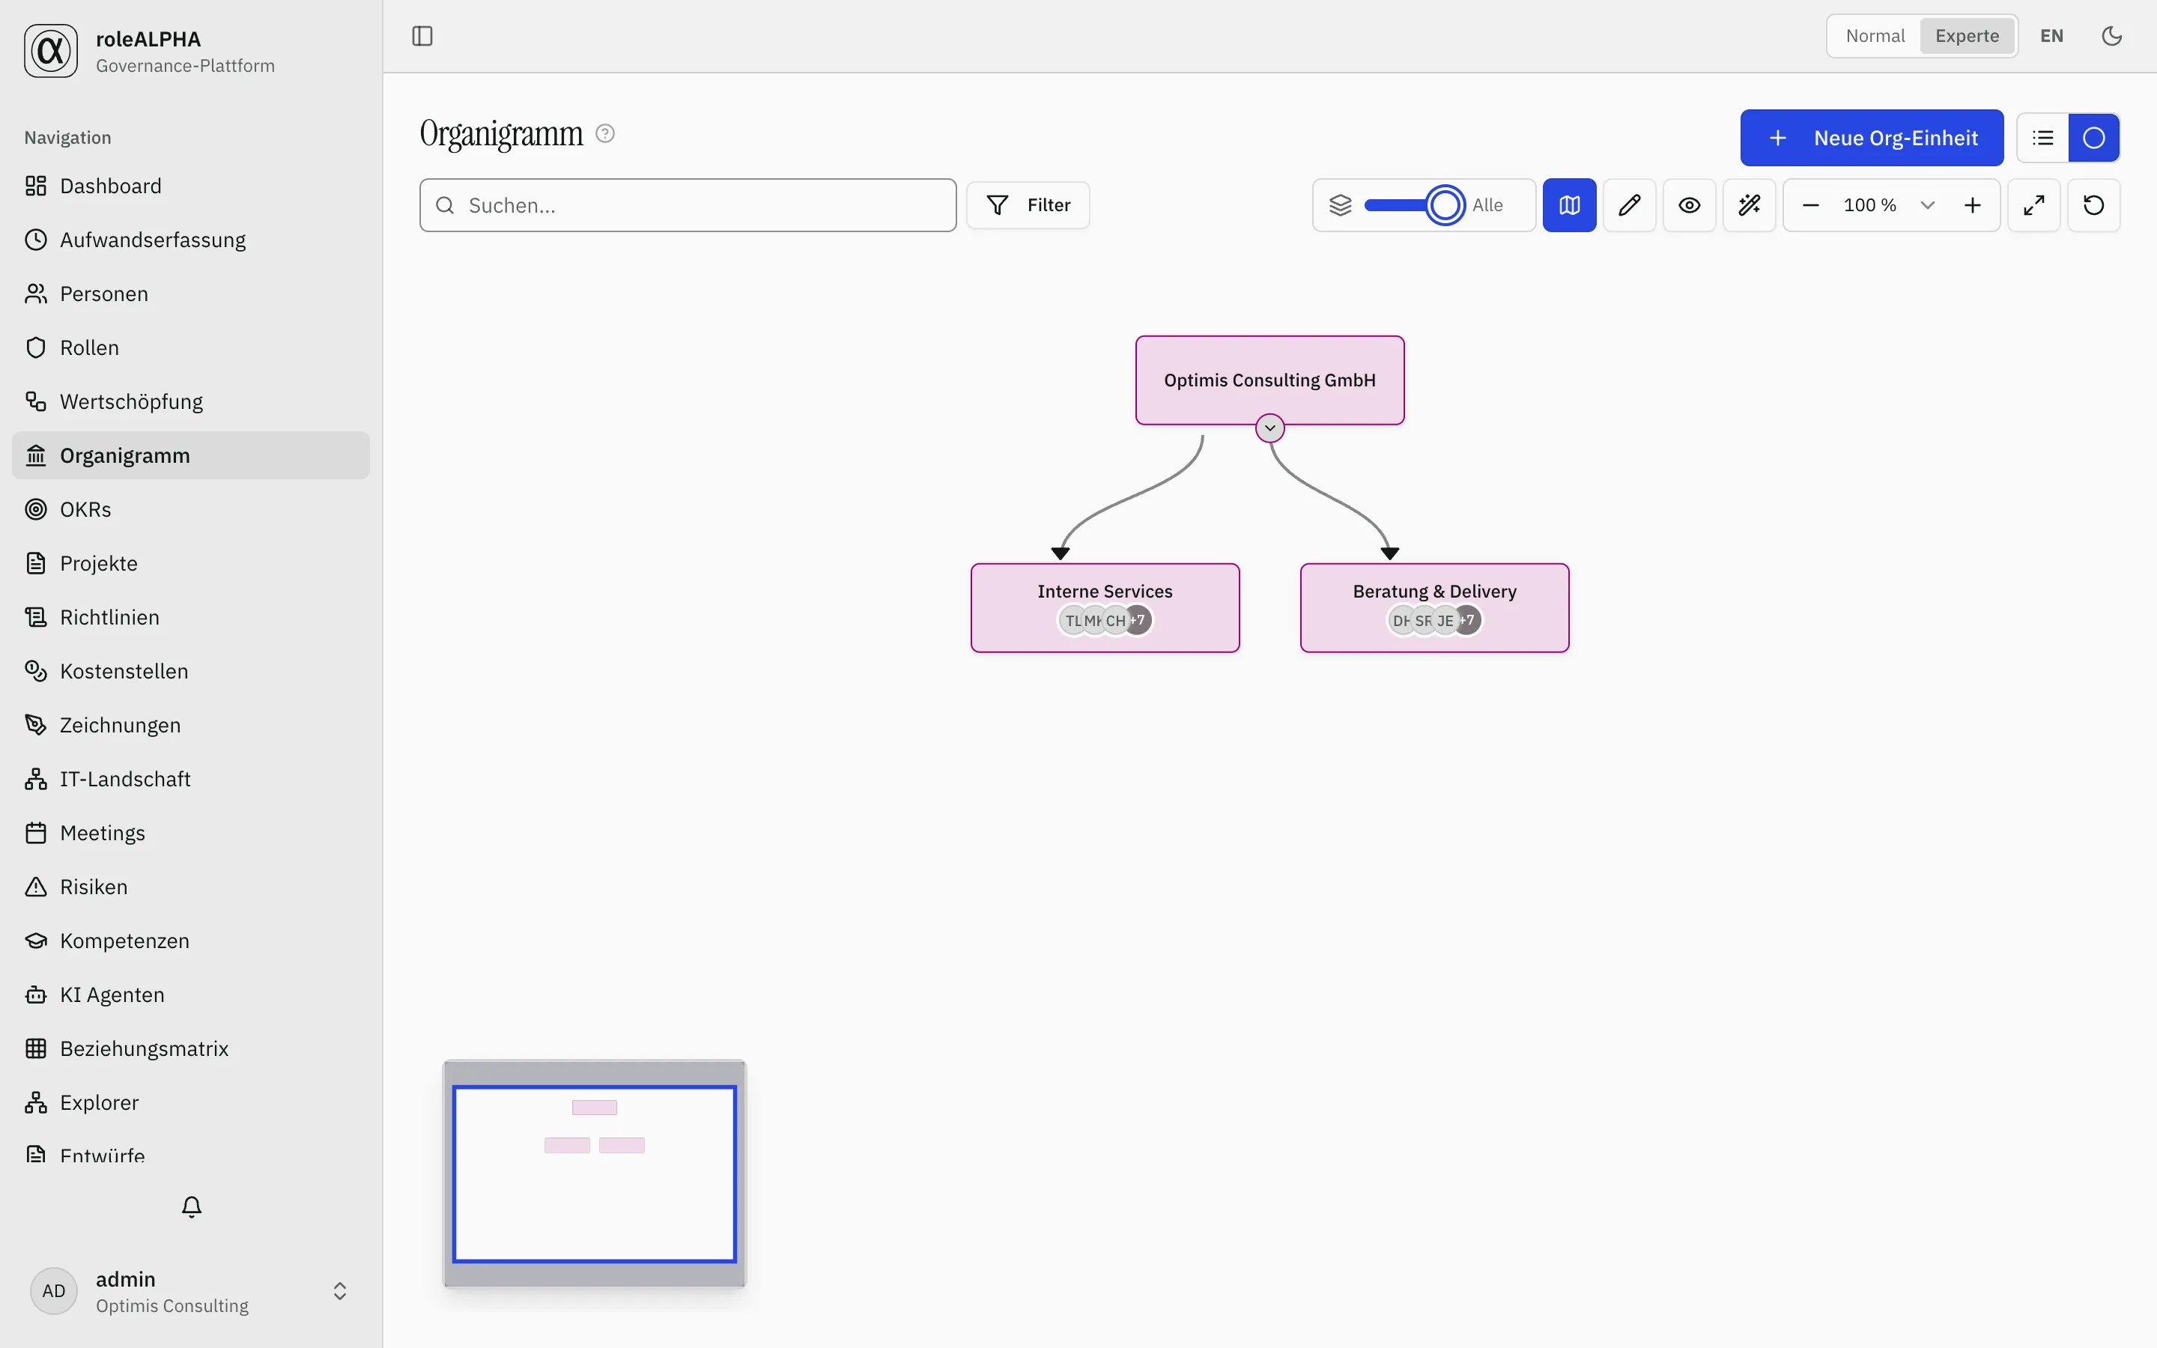Zoom in with the plus button

coord(1973,205)
